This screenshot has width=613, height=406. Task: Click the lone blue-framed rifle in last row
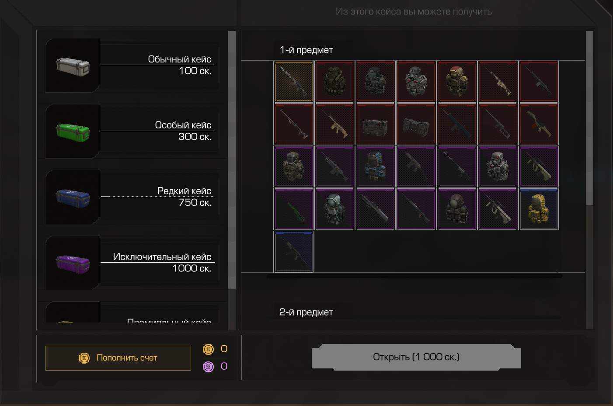click(294, 252)
